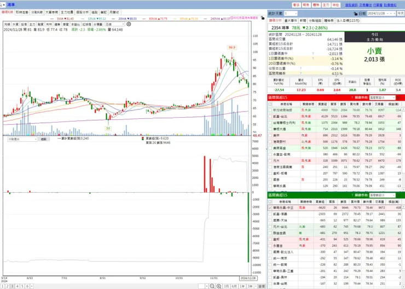405x289 pixels.
Task: Open help icon next to 1日籌碼集中
Action: click(x=313, y=54)
